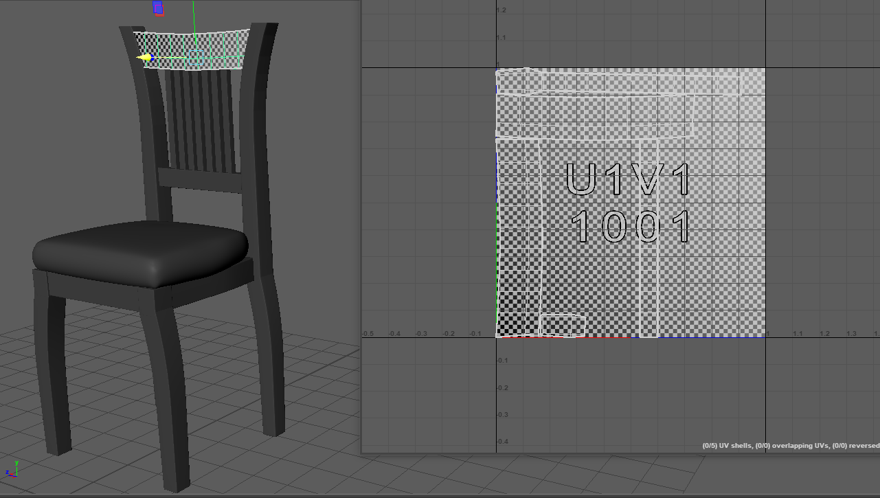Grab the yellow arrow manipulator handle
Viewport: 880px width, 498px height.
144,58
